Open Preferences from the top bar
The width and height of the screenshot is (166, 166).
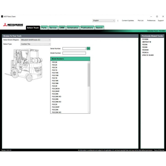(x=151, y=20)
